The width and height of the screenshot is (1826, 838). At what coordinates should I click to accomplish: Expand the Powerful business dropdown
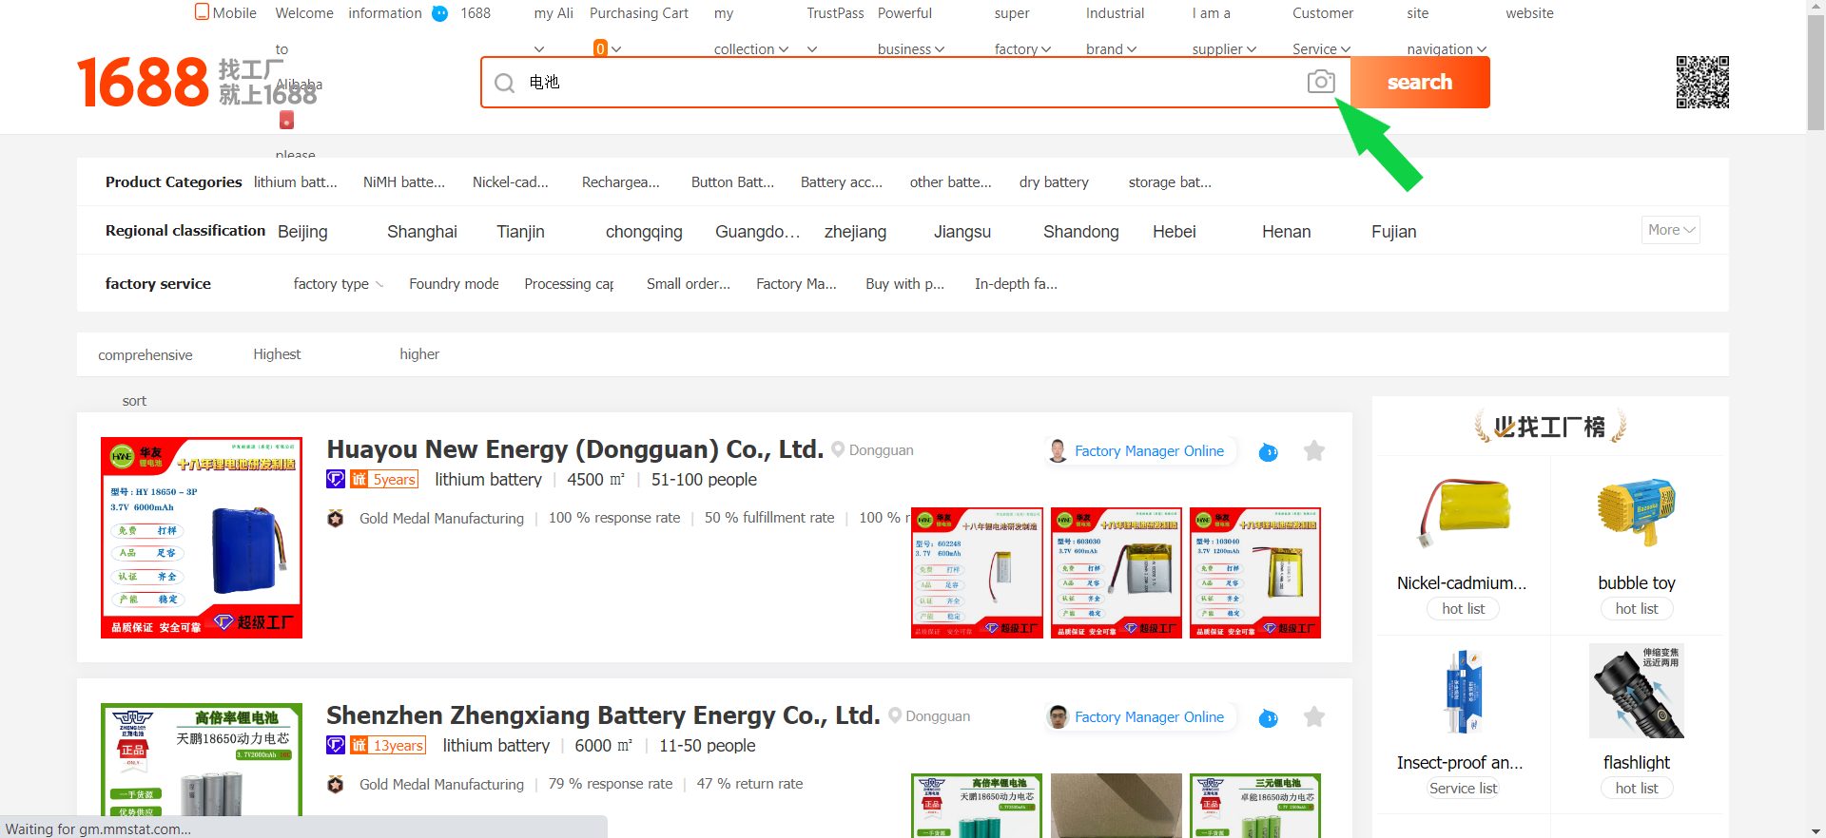pyautogui.click(x=940, y=49)
